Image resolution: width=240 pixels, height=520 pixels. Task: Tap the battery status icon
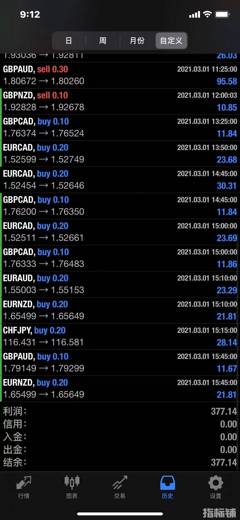[223, 14]
